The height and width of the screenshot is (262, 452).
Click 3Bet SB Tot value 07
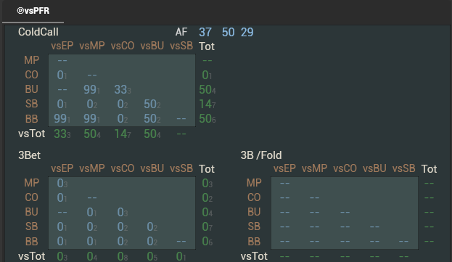click(x=207, y=227)
